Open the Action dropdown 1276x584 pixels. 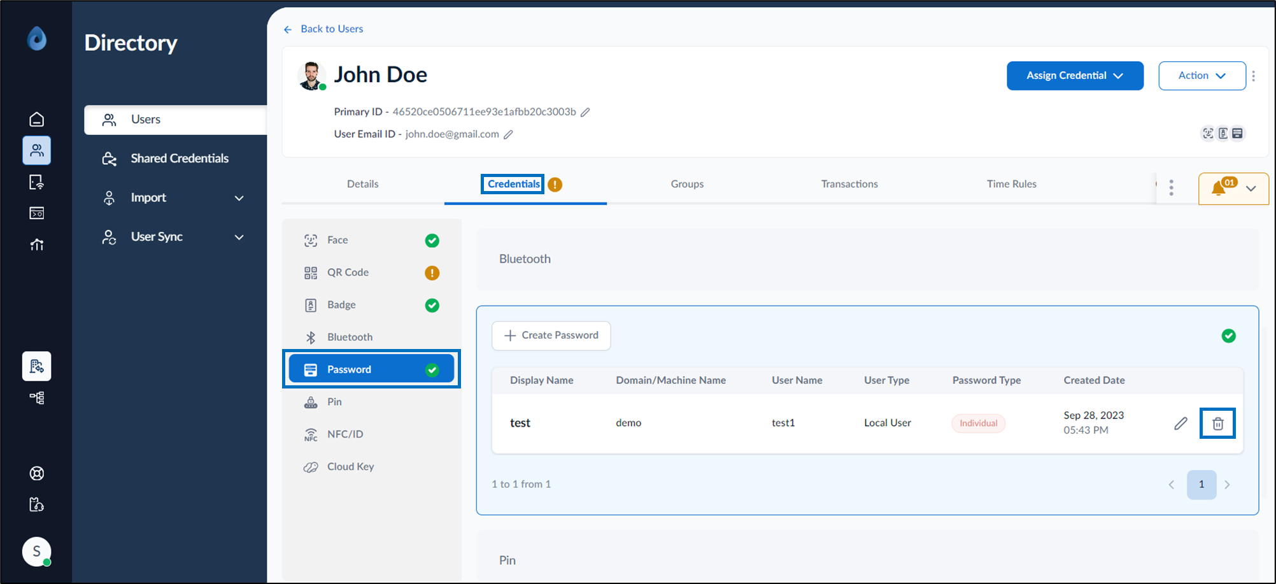click(x=1202, y=76)
